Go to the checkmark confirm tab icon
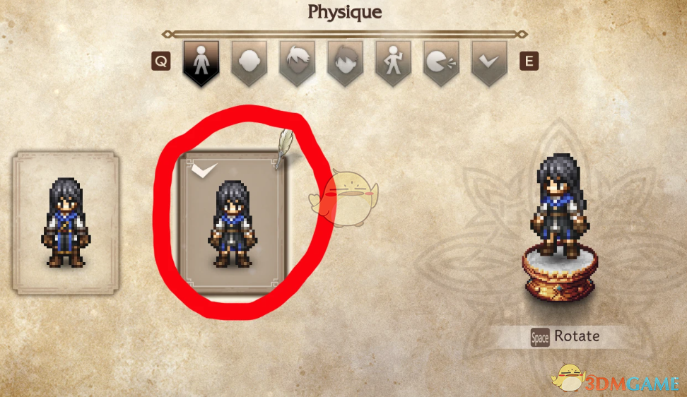This screenshot has width=687, height=397. pyautogui.click(x=489, y=63)
